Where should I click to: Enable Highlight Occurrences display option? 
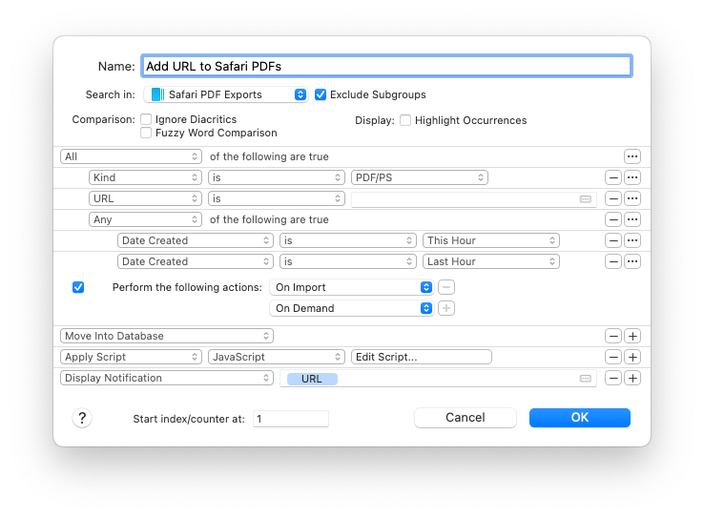[x=405, y=120]
